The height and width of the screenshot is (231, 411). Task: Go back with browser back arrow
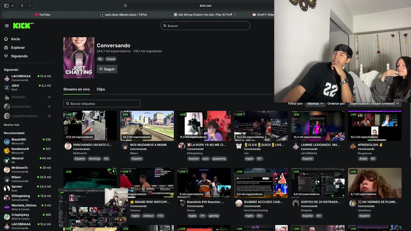[22, 5]
